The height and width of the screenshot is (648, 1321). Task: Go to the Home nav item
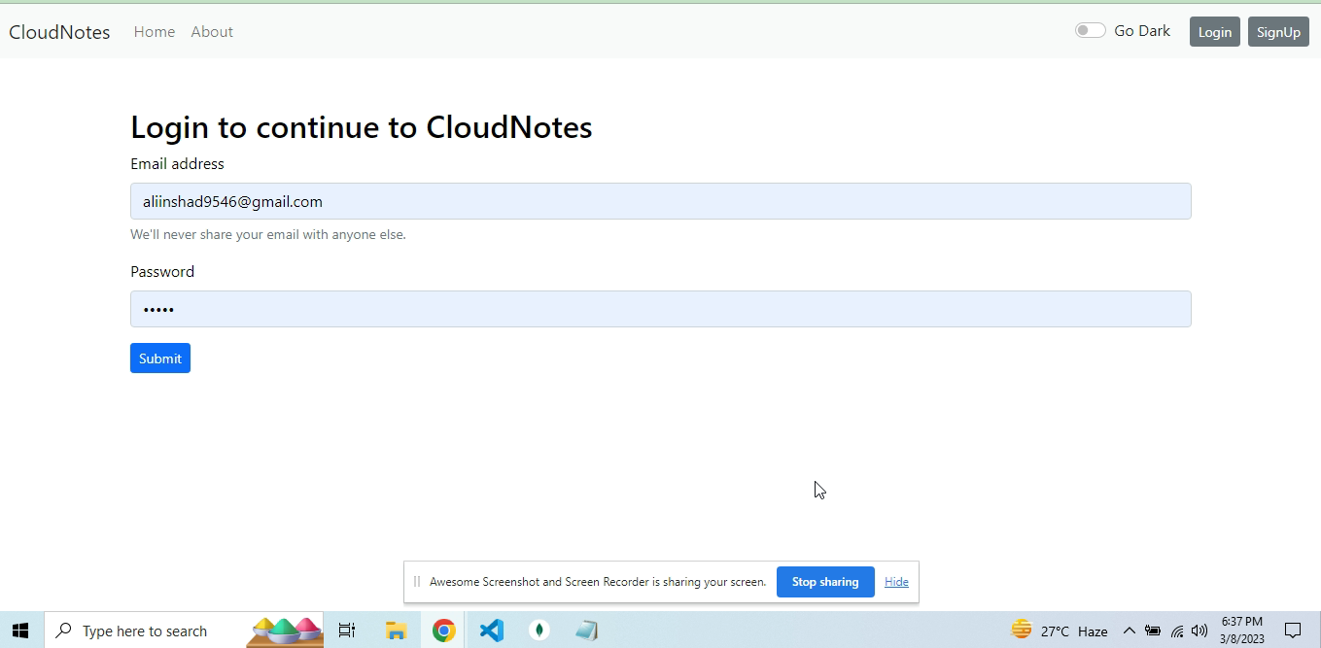point(155,32)
